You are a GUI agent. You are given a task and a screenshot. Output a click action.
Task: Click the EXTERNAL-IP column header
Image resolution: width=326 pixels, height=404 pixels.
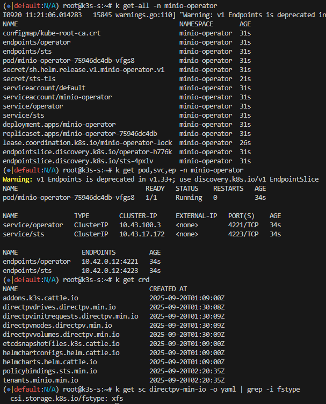197,216
